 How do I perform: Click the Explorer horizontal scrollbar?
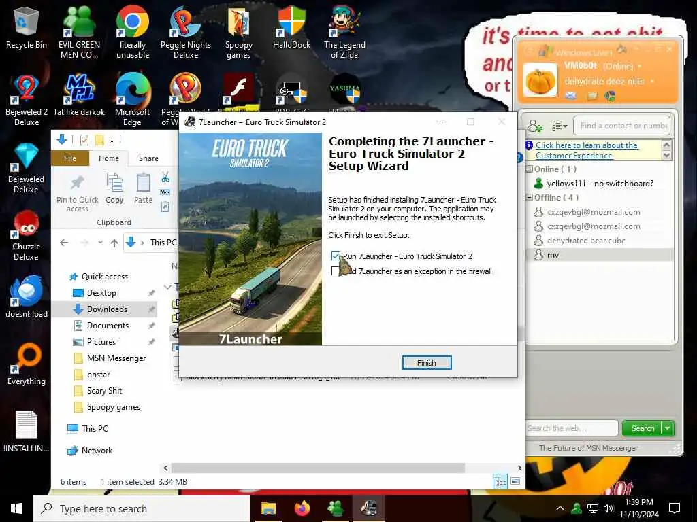[318, 468]
